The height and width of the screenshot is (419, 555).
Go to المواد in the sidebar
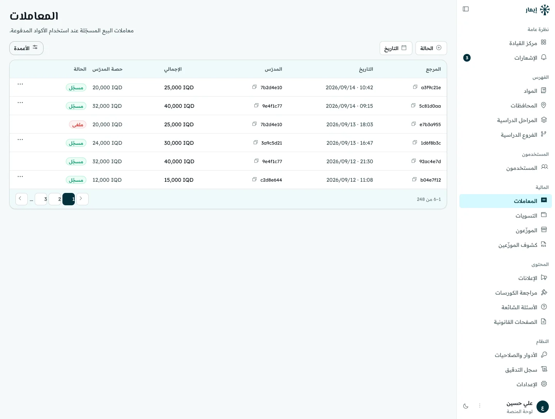pyautogui.click(x=506, y=91)
